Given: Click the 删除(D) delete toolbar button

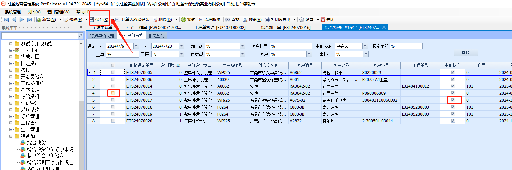Looking at the screenshot, I should [x=162, y=20].
